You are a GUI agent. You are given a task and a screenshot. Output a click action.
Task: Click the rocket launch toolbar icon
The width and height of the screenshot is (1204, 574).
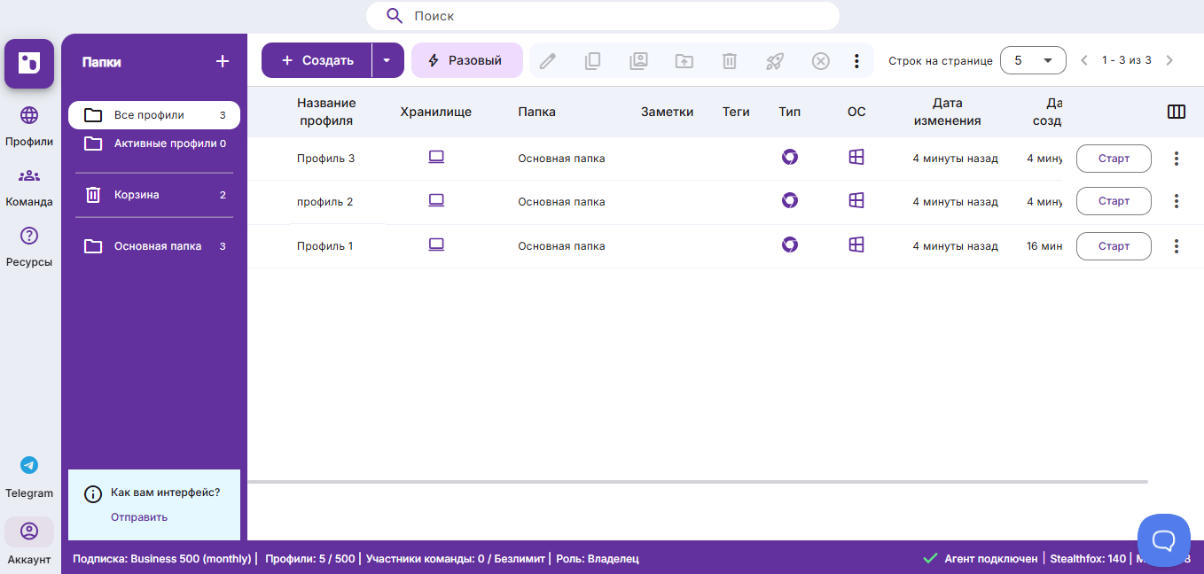tap(775, 61)
